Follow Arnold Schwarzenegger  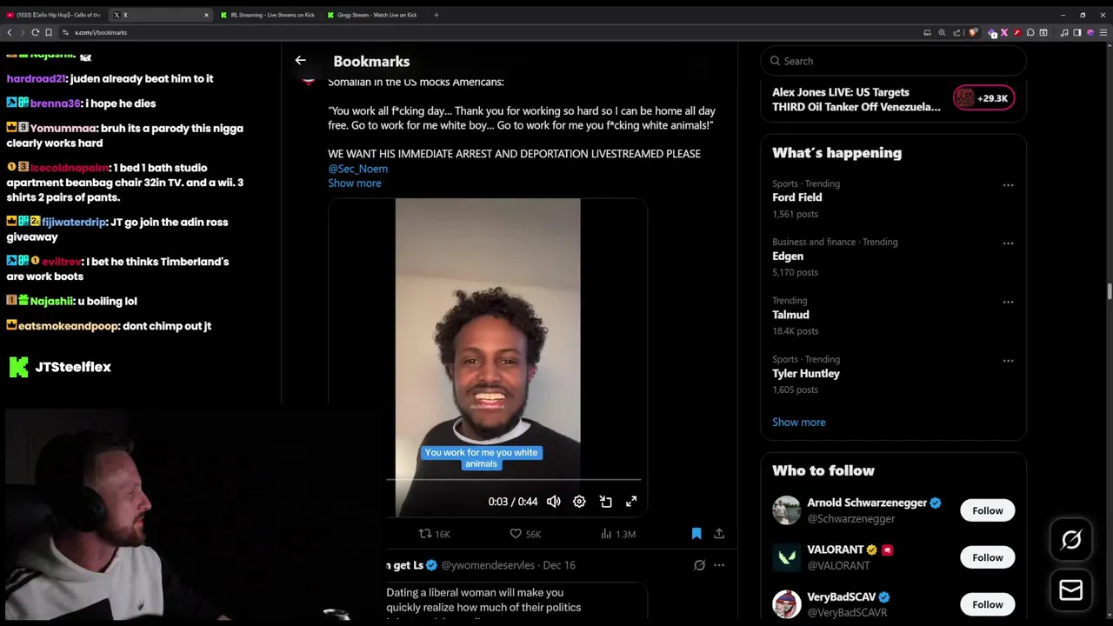[988, 510]
